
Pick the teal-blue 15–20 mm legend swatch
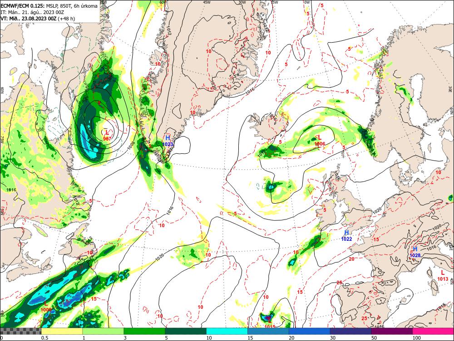(268, 331)
